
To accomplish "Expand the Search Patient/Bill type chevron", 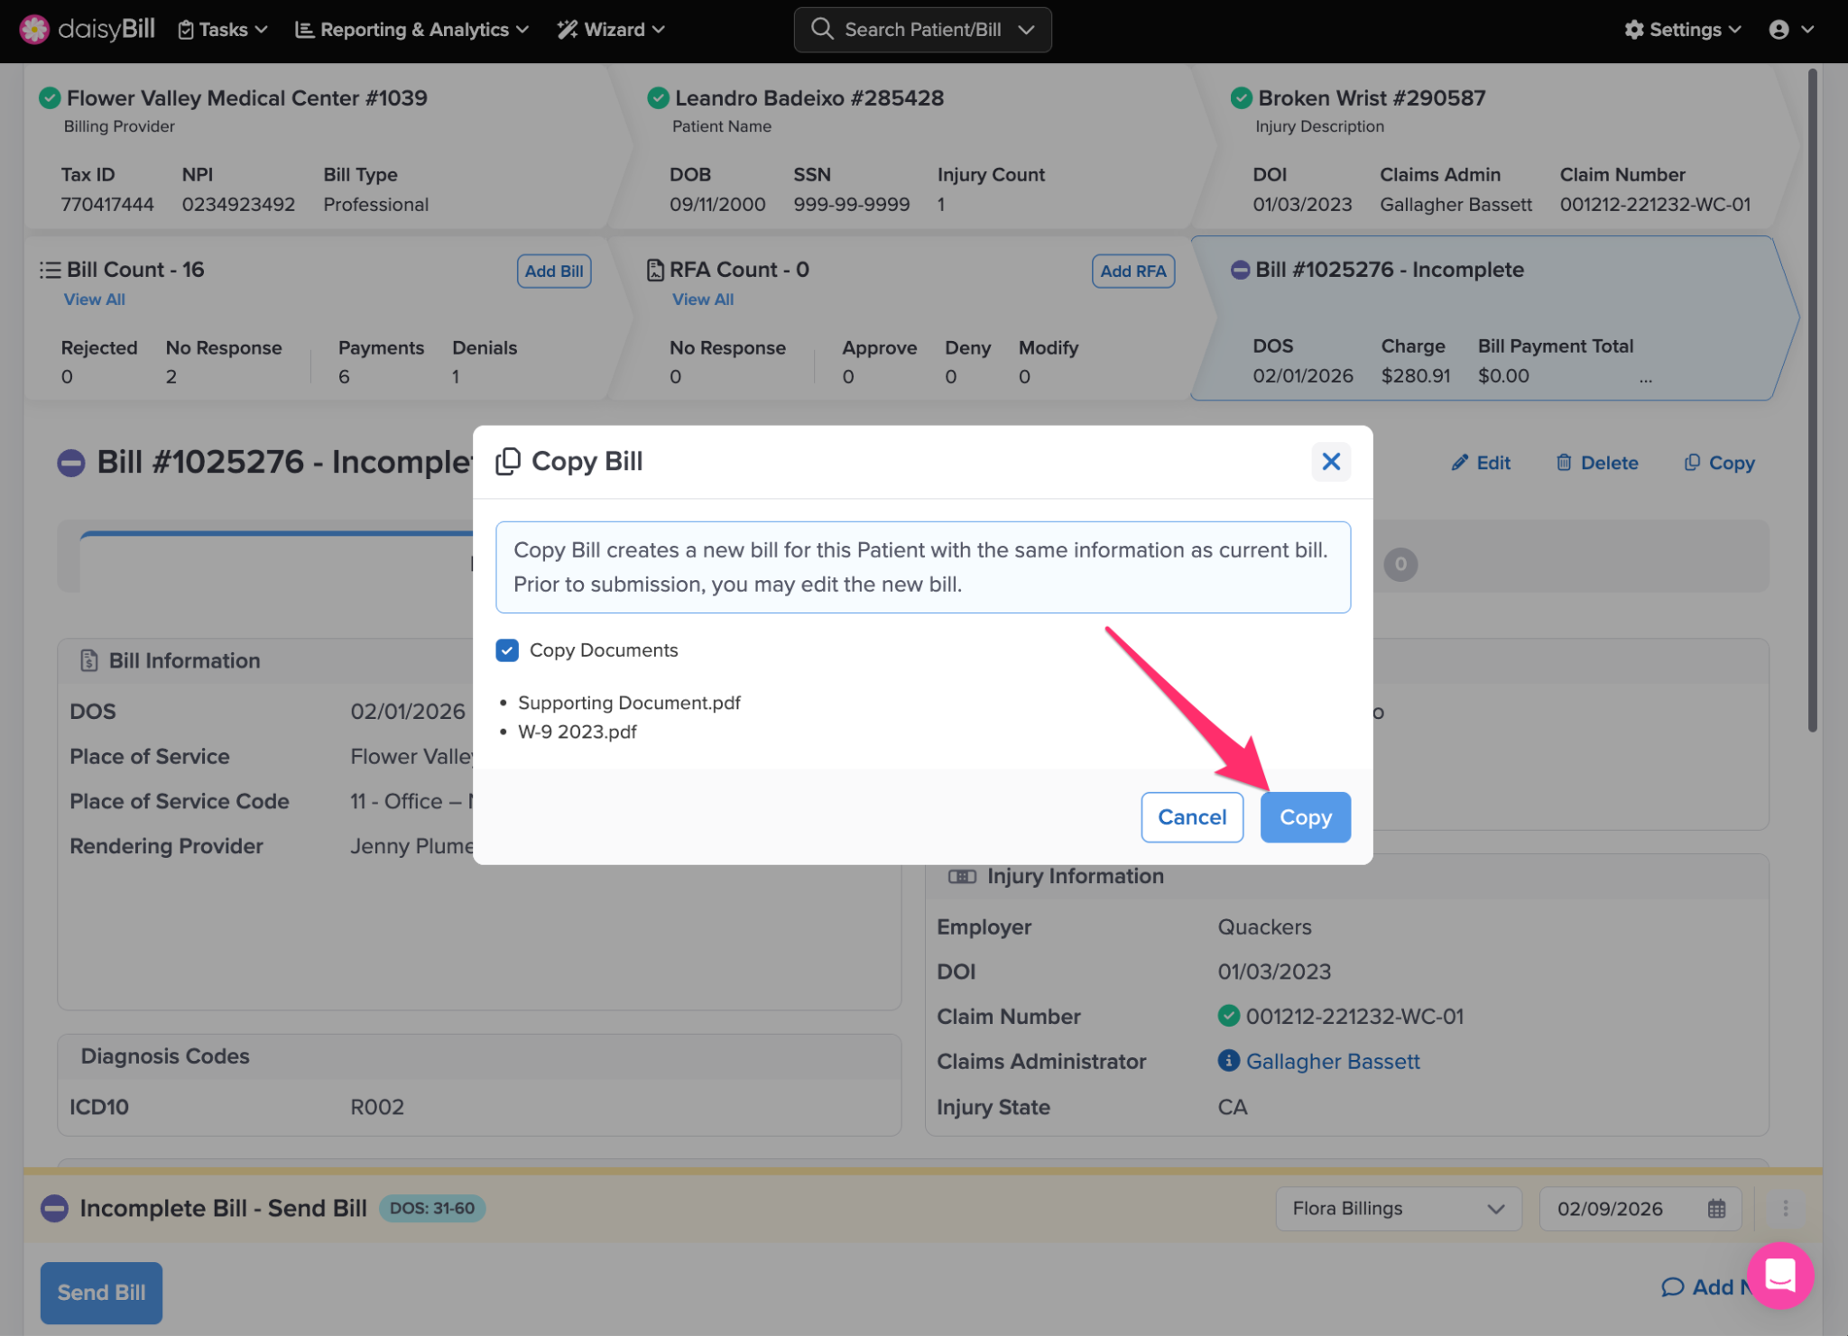I will pyautogui.click(x=1026, y=29).
